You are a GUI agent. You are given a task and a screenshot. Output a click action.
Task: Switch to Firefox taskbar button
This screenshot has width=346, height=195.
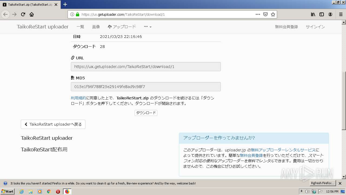[x=67, y=191]
